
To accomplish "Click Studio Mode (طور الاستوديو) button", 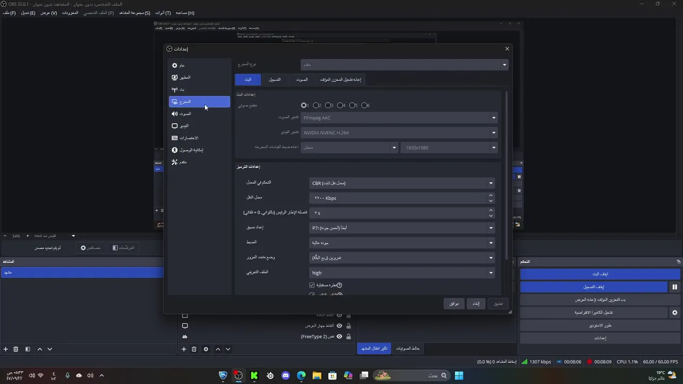I will 600,325.
